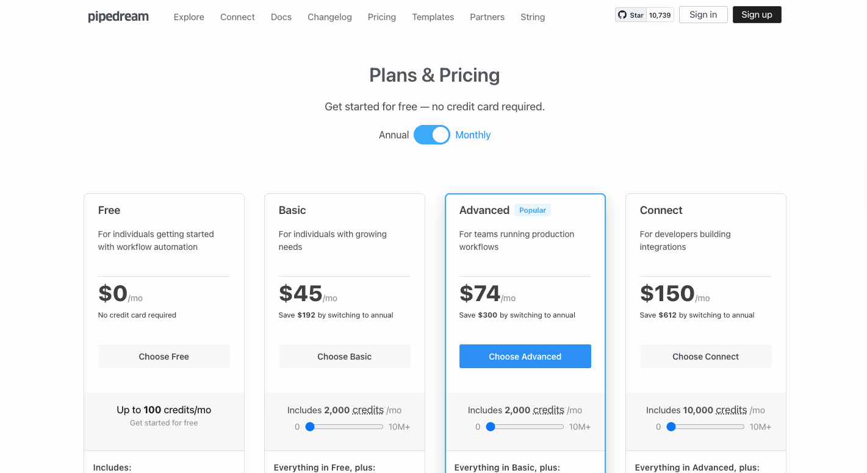867x473 pixels.
Task: Go to the Partners page
Action: point(487,17)
